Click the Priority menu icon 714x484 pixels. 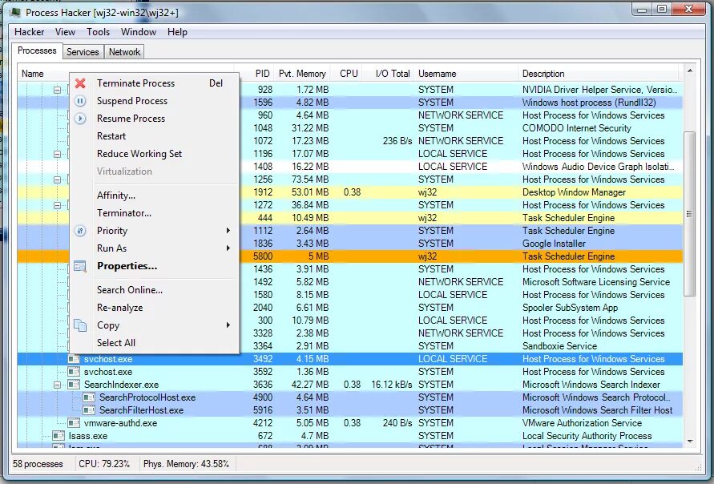[80, 231]
